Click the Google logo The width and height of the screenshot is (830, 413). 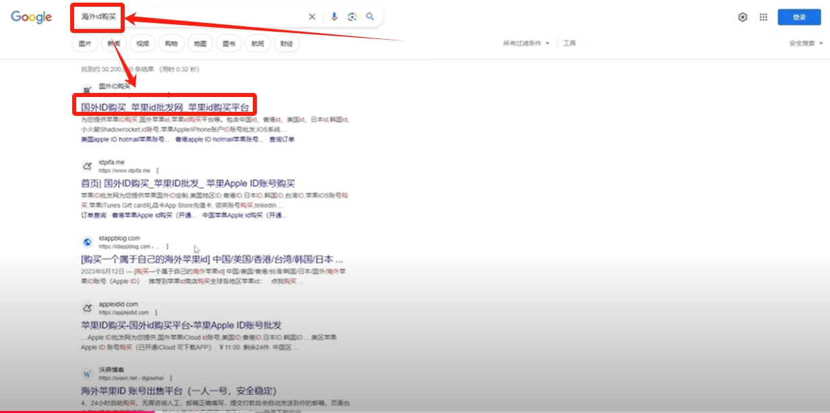(31, 18)
